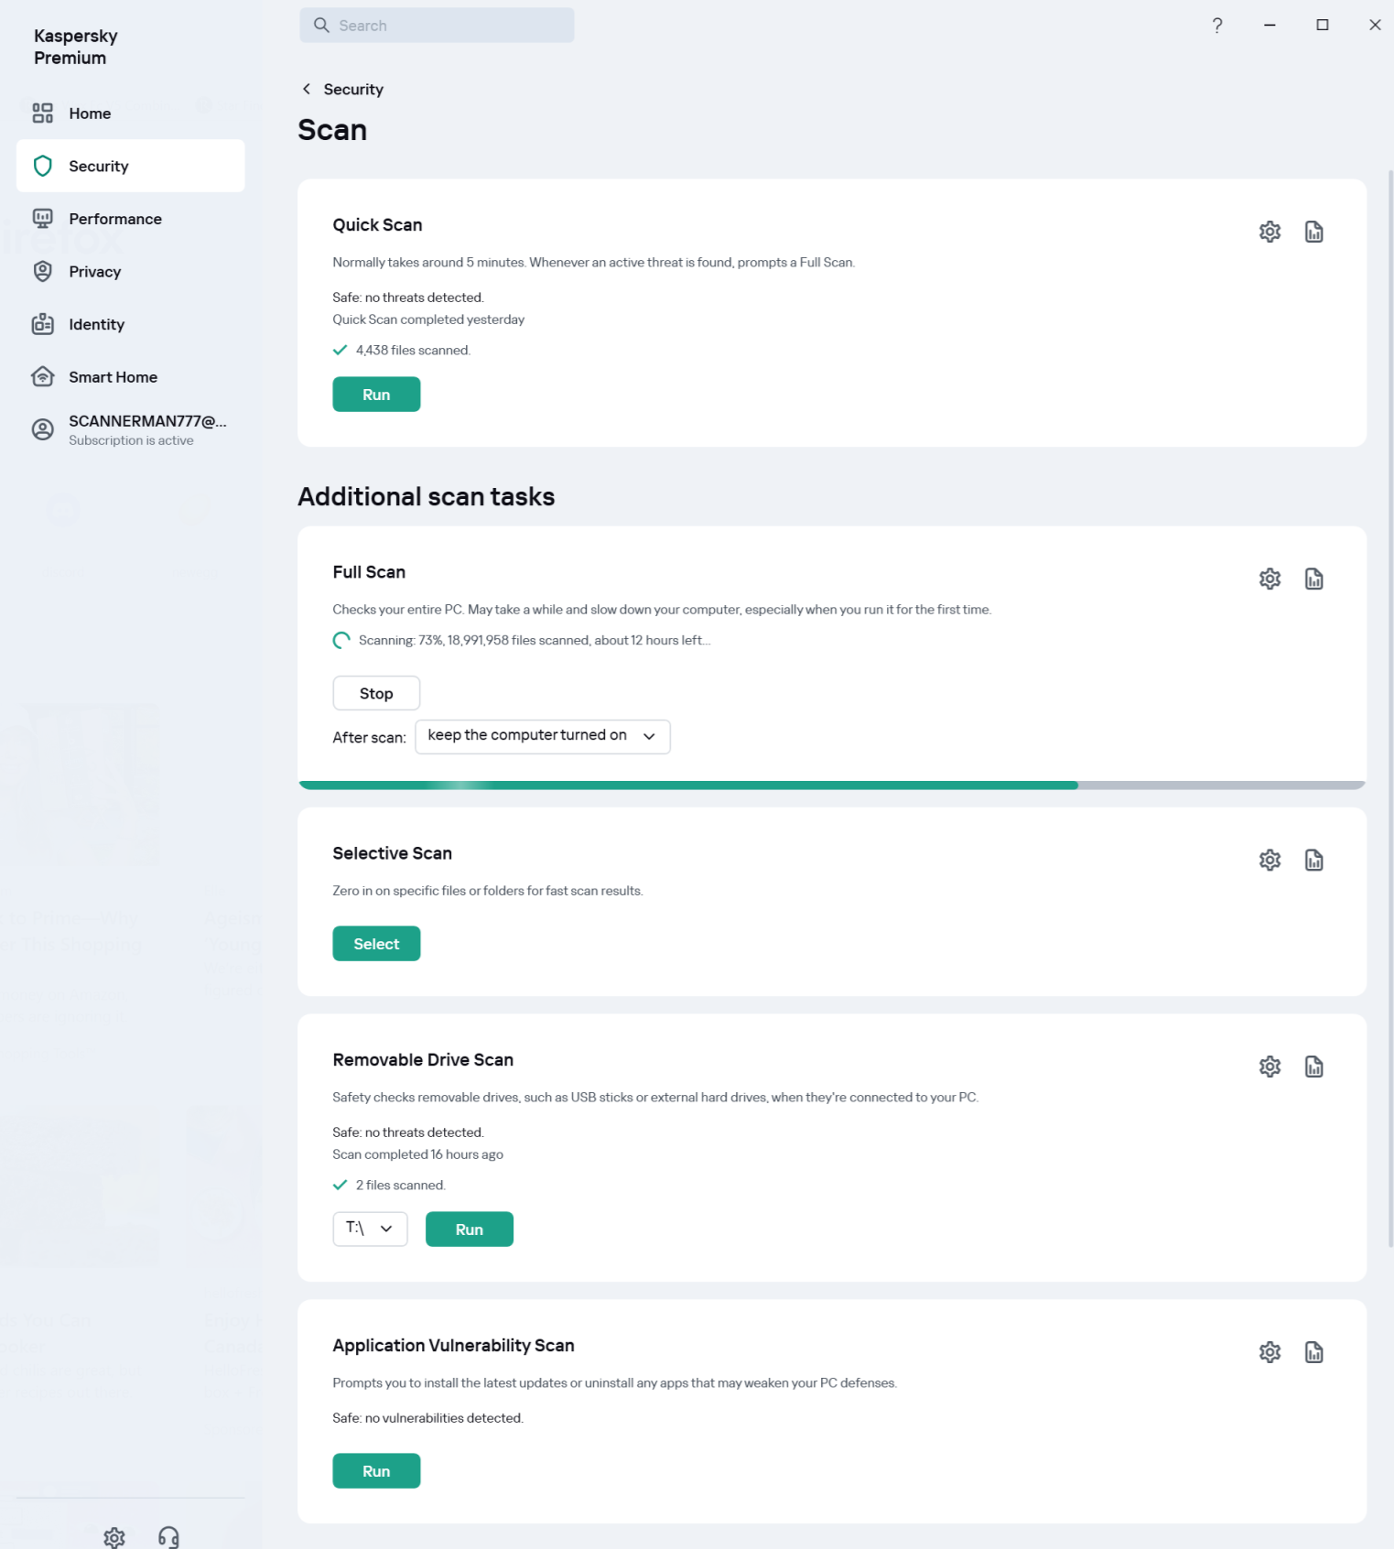Viewport: 1394px width, 1549px height.
Task: Select Security in the sidebar
Action: point(130,166)
